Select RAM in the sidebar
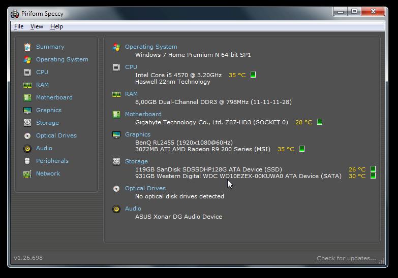 [42, 85]
